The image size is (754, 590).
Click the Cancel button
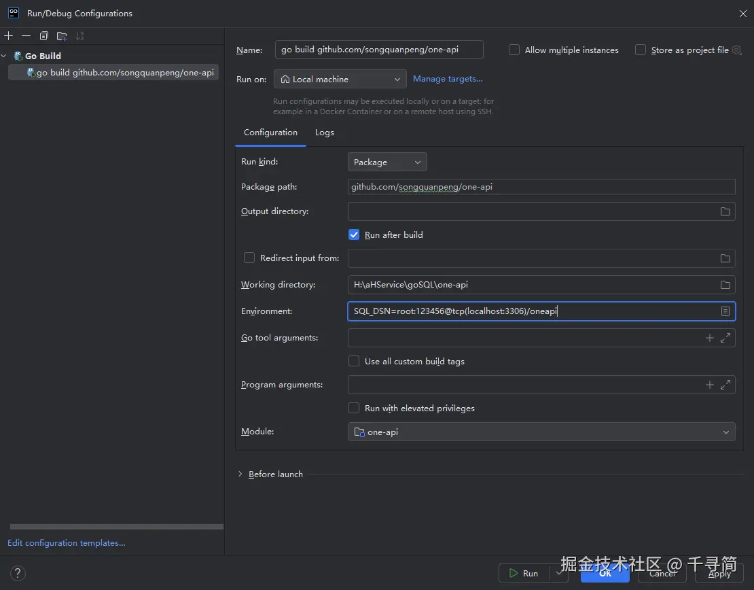(662, 573)
